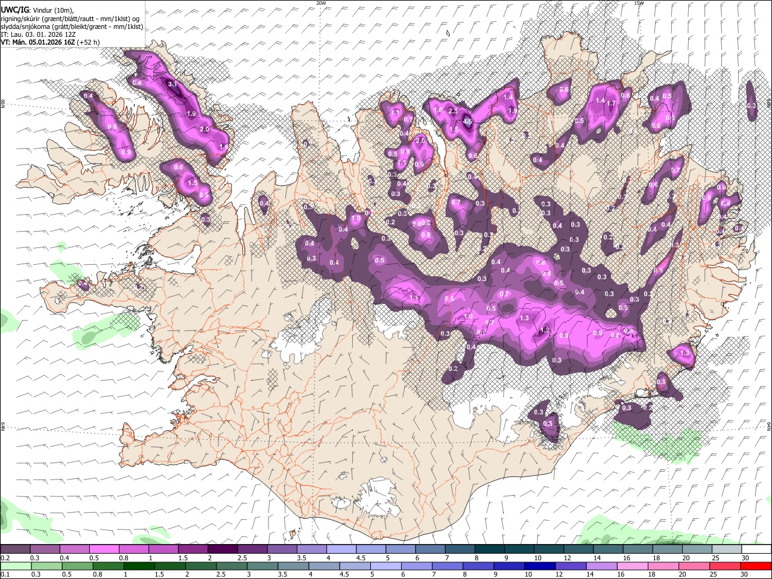The height and width of the screenshot is (579, 772).
Task: Click the lower legend swatch between 1 and 1.5
Action: [x=139, y=566]
